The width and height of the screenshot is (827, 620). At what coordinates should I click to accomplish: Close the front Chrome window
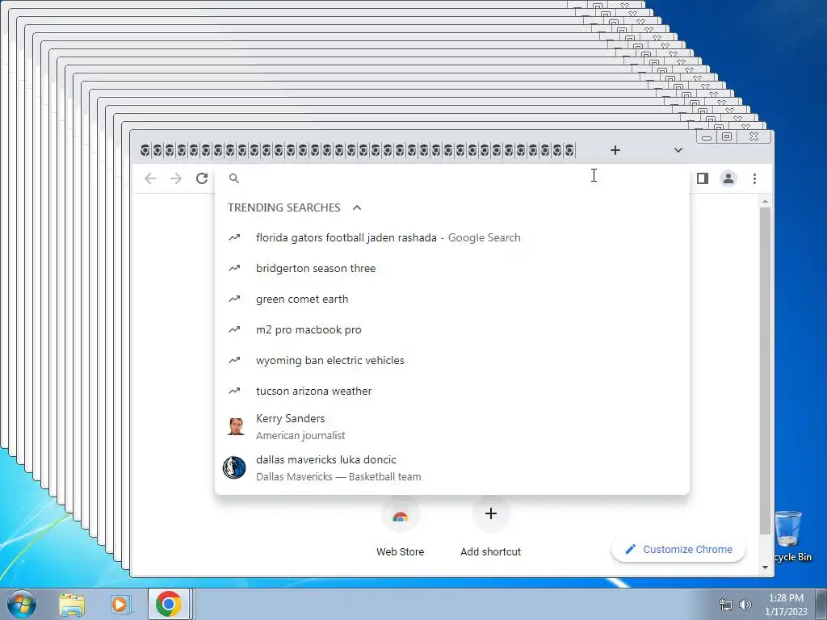click(x=754, y=137)
